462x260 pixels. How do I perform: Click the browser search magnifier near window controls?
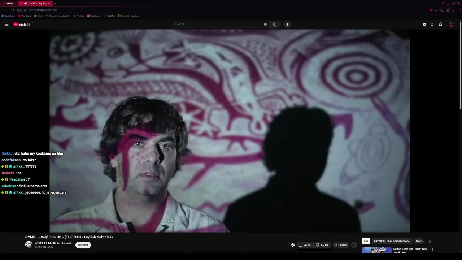coord(443,3)
